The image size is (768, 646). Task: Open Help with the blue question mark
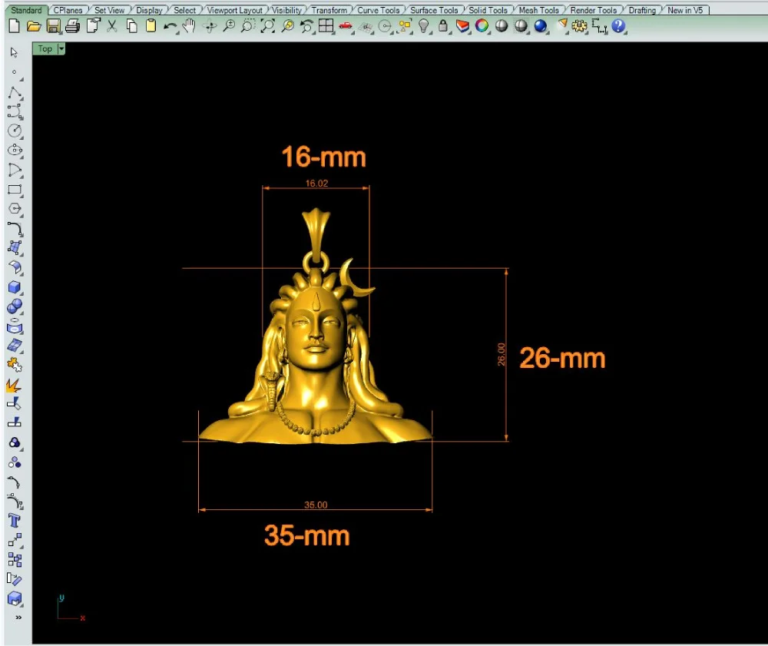tap(618, 26)
